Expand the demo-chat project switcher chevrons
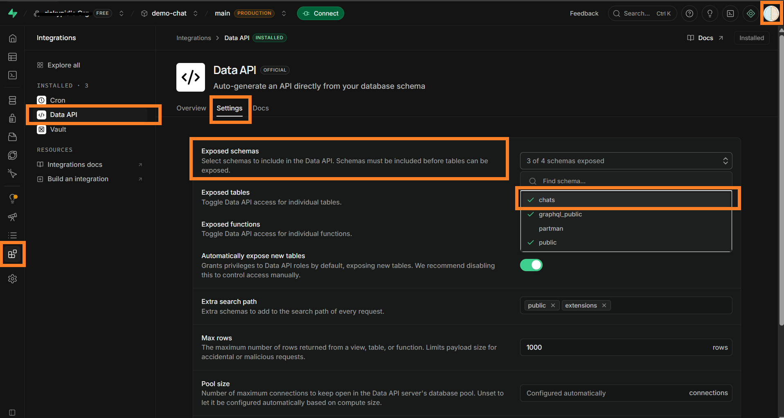This screenshot has width=784, height=418. 196,13
